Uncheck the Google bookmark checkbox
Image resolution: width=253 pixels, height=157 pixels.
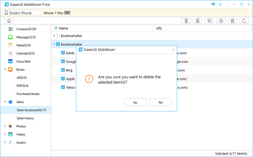pos(63,61)
